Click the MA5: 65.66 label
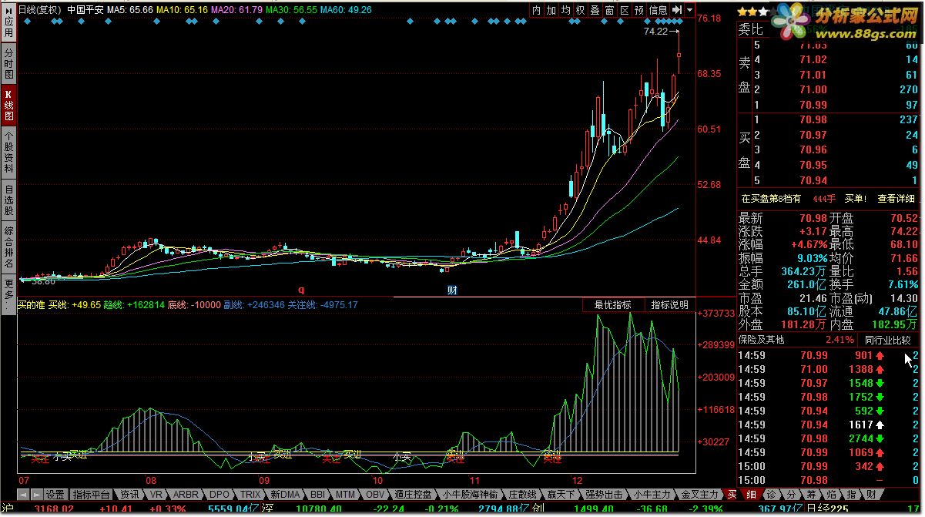This screenshot has height=517, width=925. 129,10
